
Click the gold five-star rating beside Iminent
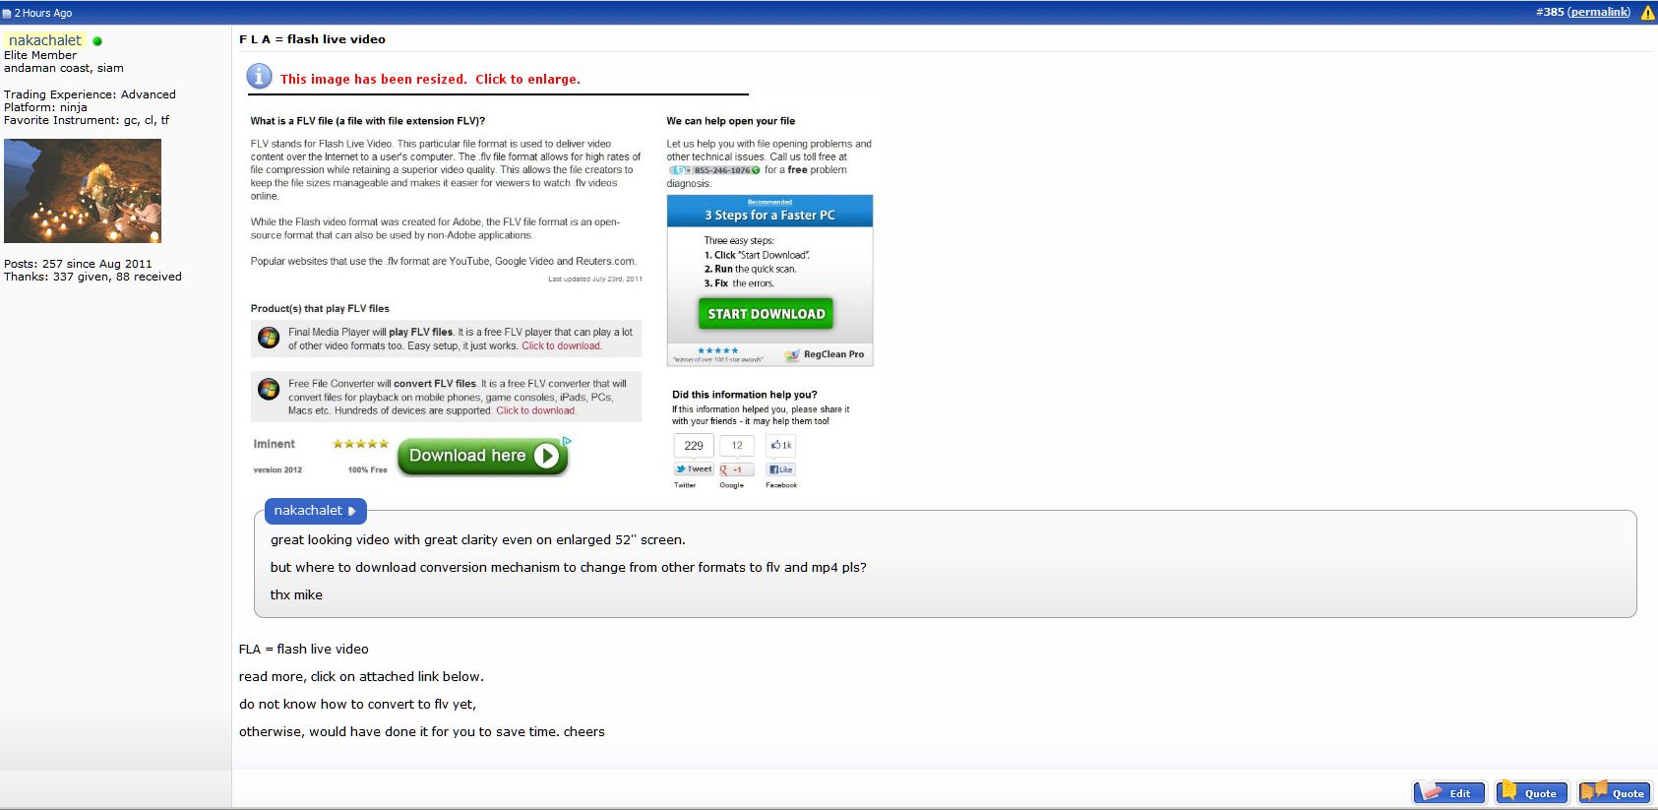pos(360,444)
